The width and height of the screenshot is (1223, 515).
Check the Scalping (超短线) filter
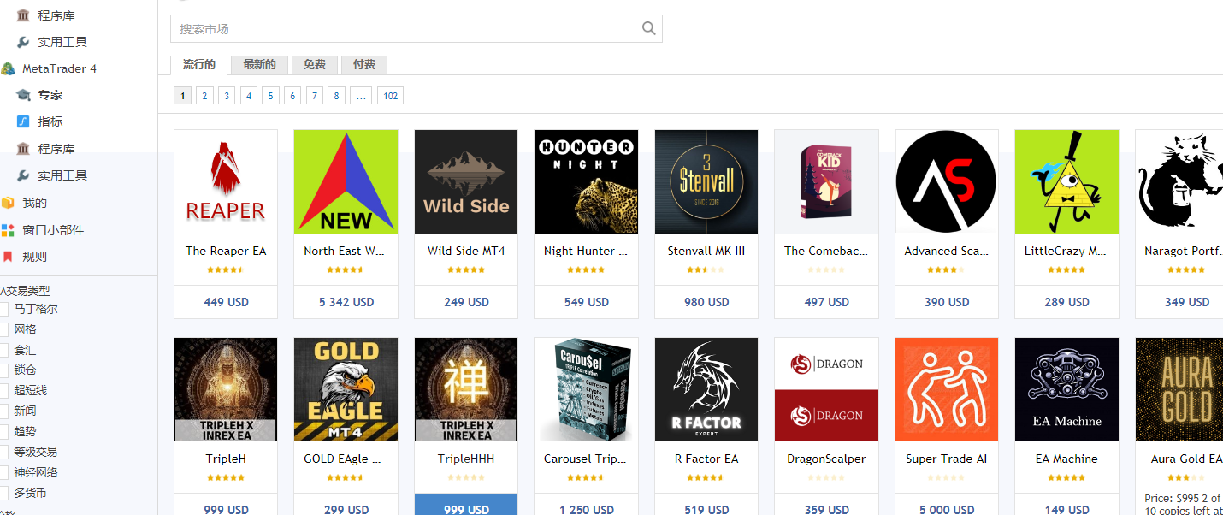tap(4, 390)
